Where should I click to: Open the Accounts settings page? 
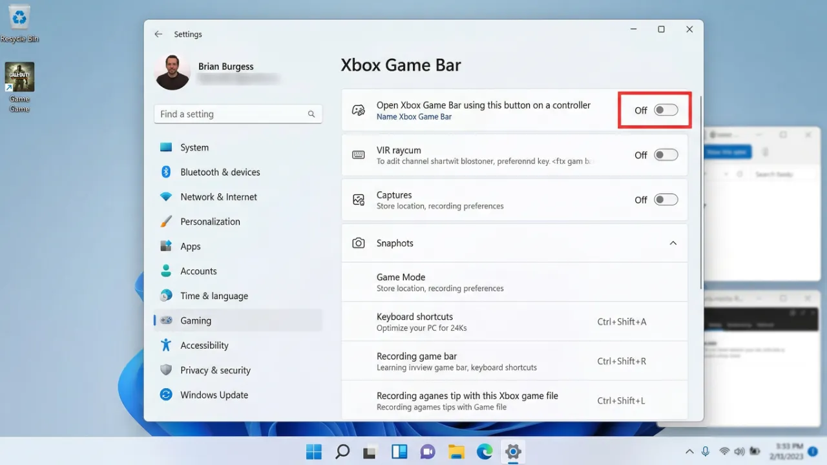point(198,271)
